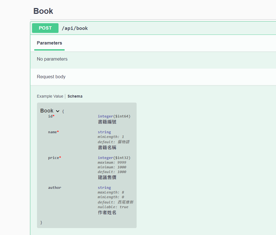Collapse the Book section heading

pyautogui.click(x=43, y=11)
